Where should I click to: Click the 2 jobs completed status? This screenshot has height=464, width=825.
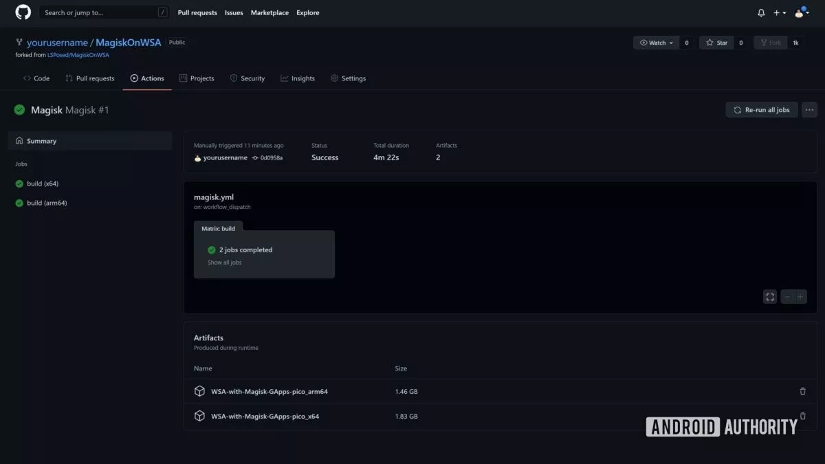point(245,250)
